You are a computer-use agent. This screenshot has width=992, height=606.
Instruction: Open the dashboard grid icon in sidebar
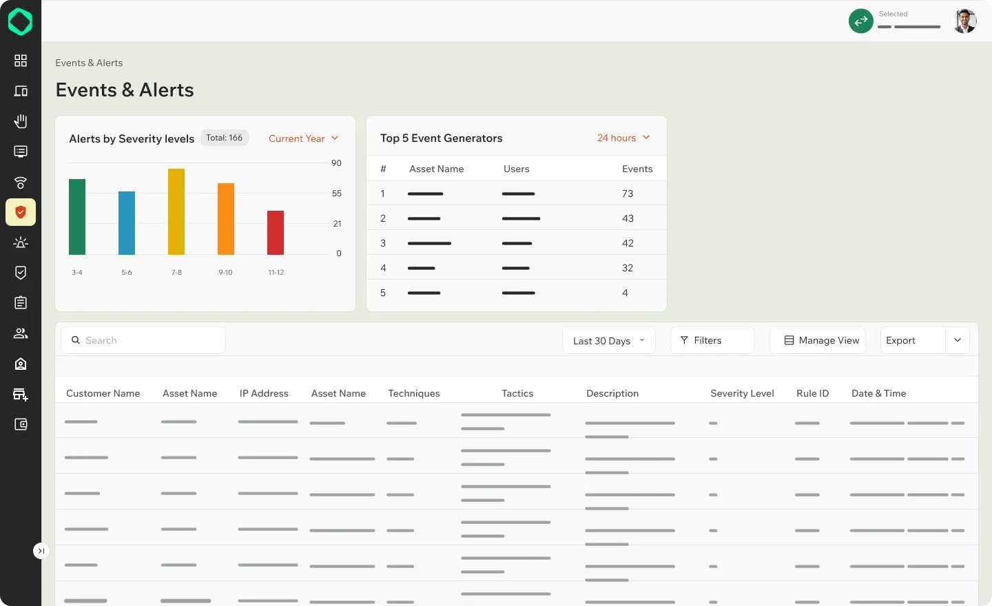pyautogui.click(x=21, y=61)
